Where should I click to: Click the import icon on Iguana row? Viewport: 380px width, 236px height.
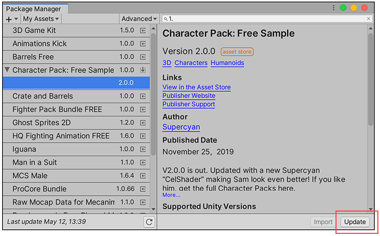(143, 150)
